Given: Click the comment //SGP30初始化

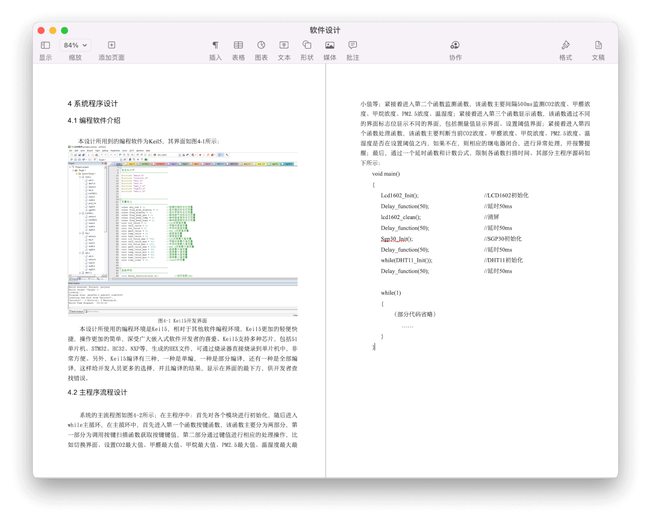Looking at the screenshot, I should pos(503,239).
